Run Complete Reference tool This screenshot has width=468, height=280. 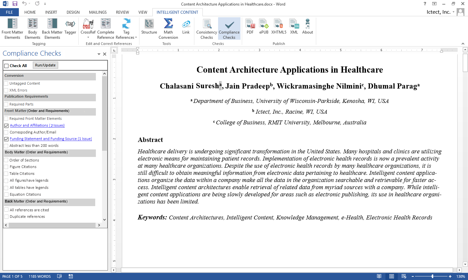point(106,29)
